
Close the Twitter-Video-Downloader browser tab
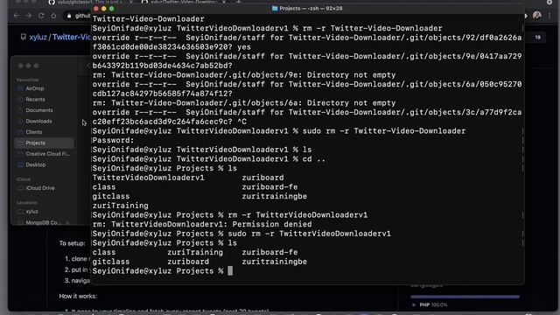tap(224, 2)
